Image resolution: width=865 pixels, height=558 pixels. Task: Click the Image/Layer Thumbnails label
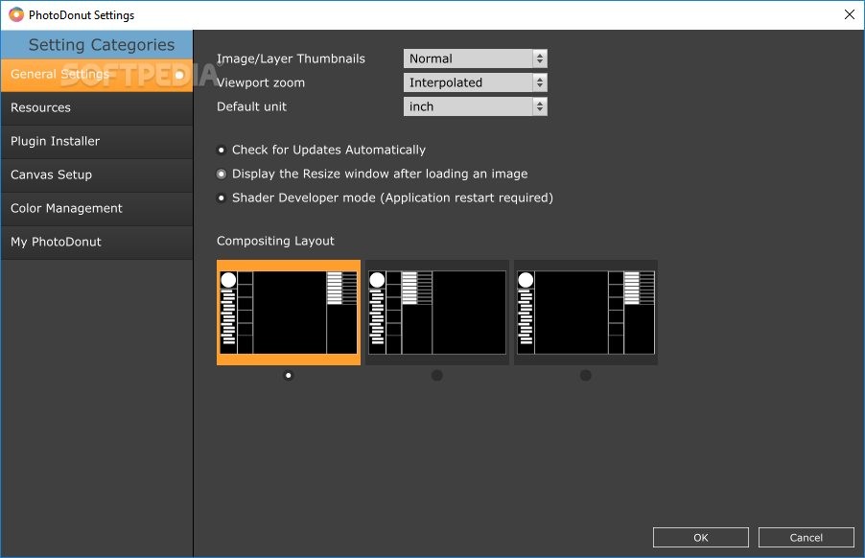[291, 59]
